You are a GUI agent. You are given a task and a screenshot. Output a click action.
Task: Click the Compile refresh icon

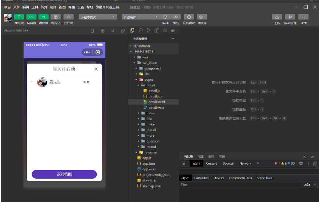(x=165, y=17)
